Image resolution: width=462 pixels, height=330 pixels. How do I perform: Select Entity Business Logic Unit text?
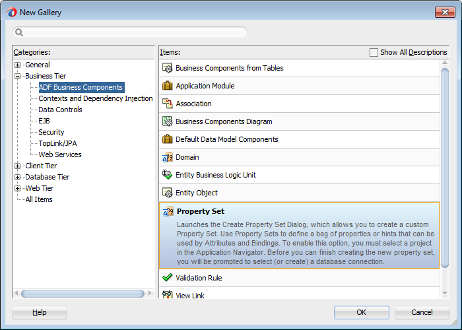(216, 175)
